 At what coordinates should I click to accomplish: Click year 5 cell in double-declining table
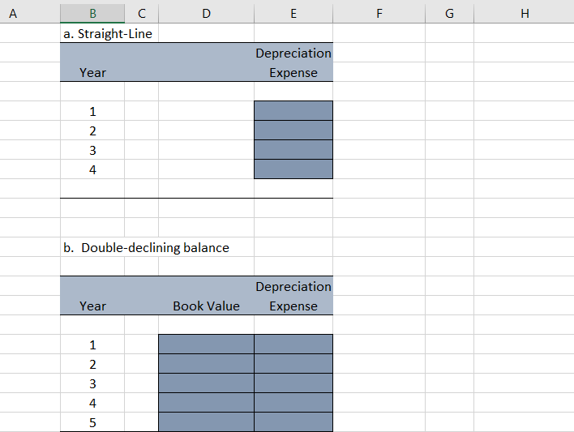pyautogui.click(x=92, y=422)
